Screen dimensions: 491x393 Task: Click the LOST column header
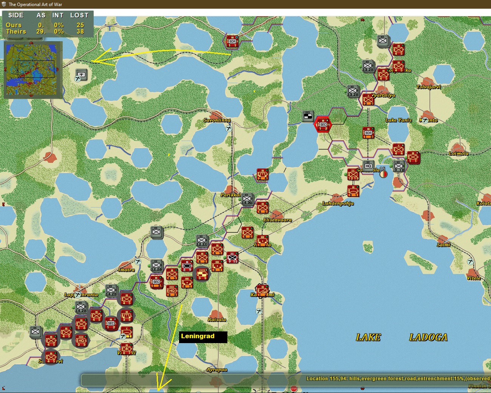[79, 15]
